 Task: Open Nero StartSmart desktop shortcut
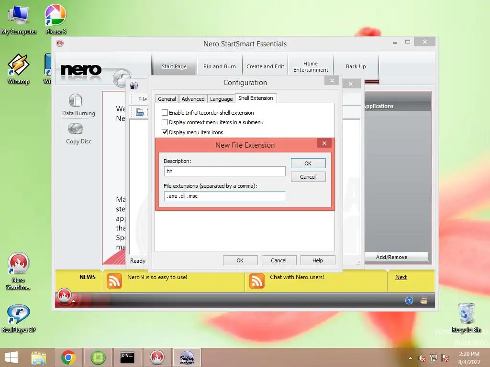[x=18, y=270]
